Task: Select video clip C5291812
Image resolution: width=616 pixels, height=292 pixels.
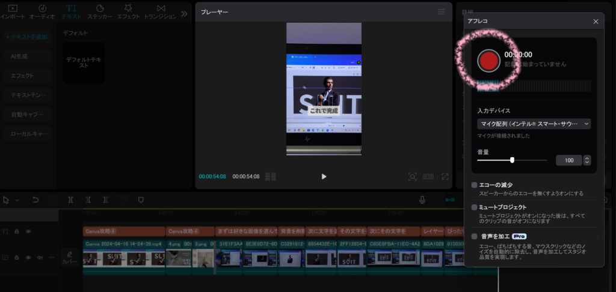Action: coord(292,257)
